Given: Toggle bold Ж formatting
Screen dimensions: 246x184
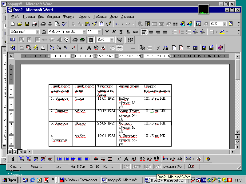Looking at the screenshot, I should 107,32.
